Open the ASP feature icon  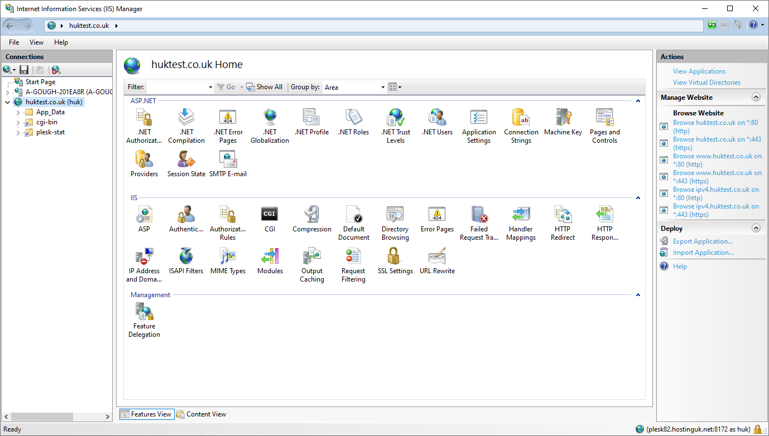tap(144, 219)
